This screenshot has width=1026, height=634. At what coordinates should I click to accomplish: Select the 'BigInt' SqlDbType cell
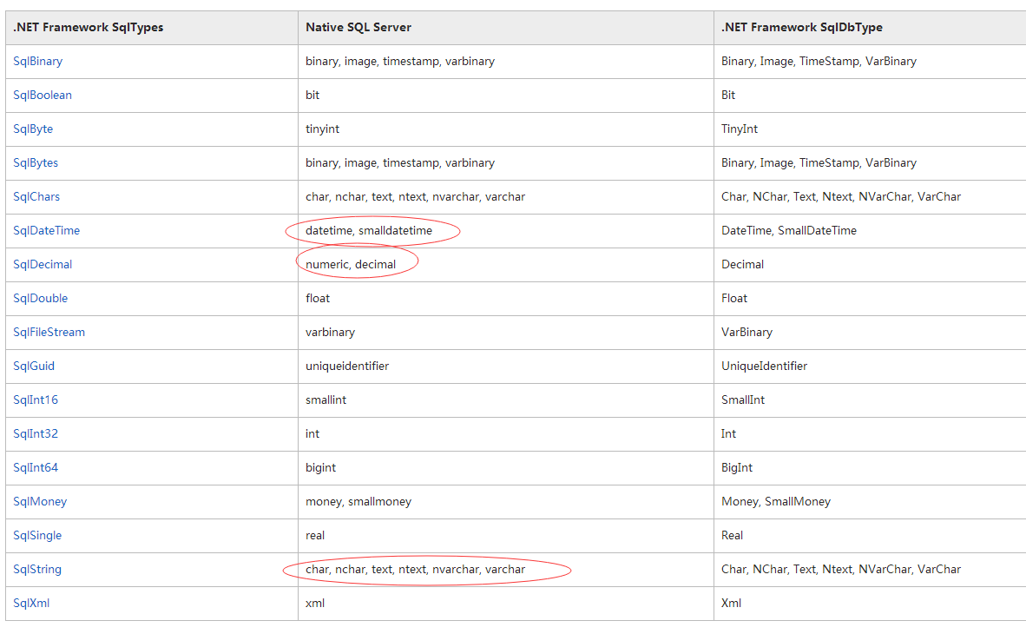pyautogui.click(x=737, y=467)
